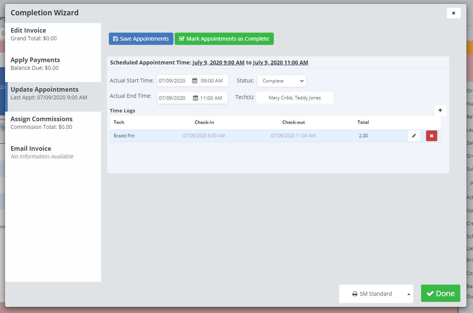Open the Tech(s) selector with Mary Cribb
The height and width of the screenshot is (313, 473).
[295, 98]
